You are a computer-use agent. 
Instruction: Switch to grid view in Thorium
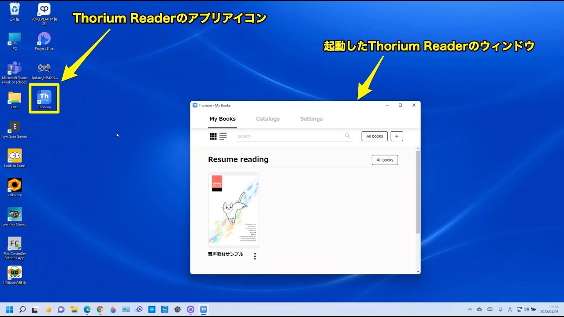coord(213,136)
